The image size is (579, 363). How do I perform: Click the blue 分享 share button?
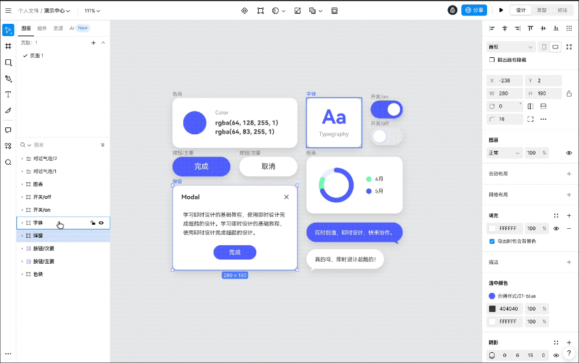pyautogui.click(x=474, y=10)
